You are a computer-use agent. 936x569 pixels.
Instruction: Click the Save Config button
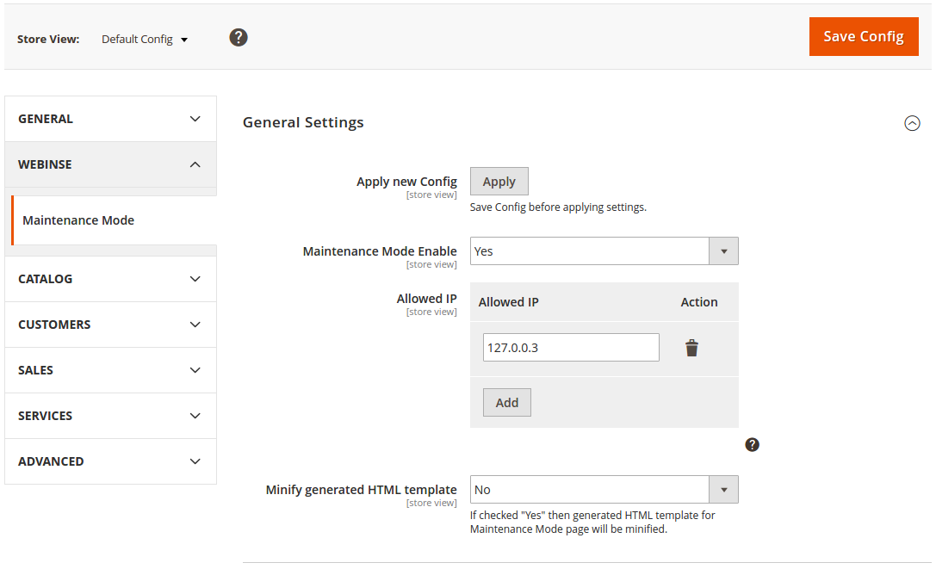[x=864, y=36]
